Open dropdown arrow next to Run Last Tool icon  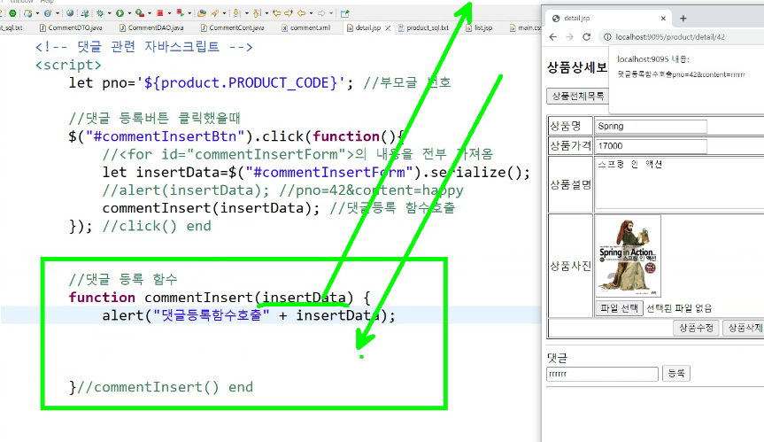[149, 13]
